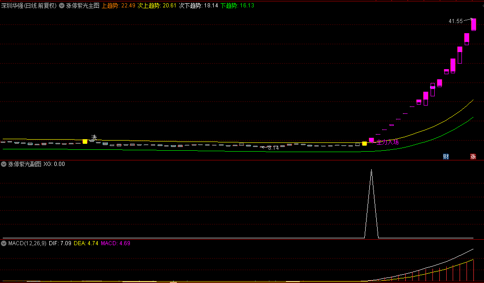Viewport: 484px width, 283px height.
Task: Click the 下趋势 16.13 green value label
Action: (x=237, y=6)
